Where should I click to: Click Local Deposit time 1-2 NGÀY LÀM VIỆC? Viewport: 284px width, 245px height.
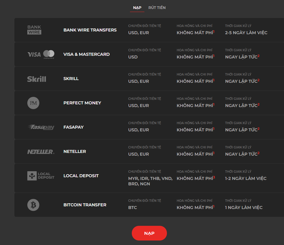(246, 178)
